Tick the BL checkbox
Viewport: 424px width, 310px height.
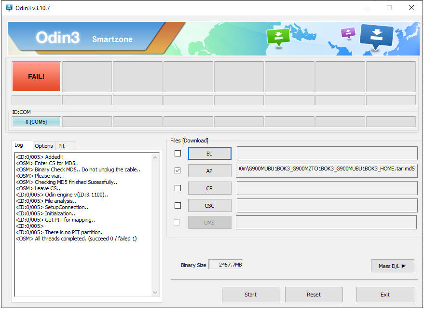(x=178, y=153)
